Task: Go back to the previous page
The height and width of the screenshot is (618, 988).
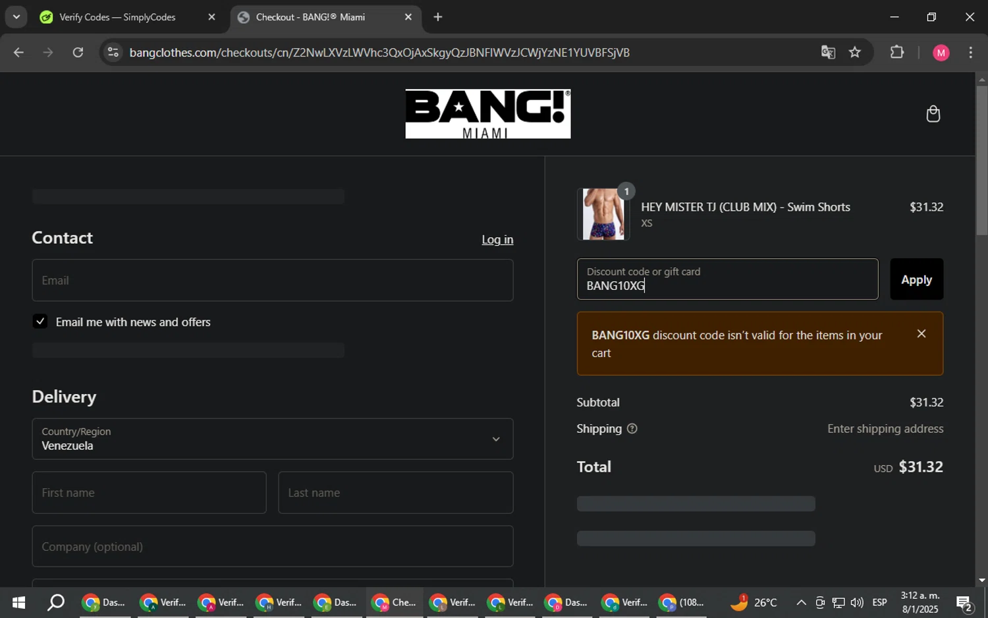Action: (x=18, y=53)
